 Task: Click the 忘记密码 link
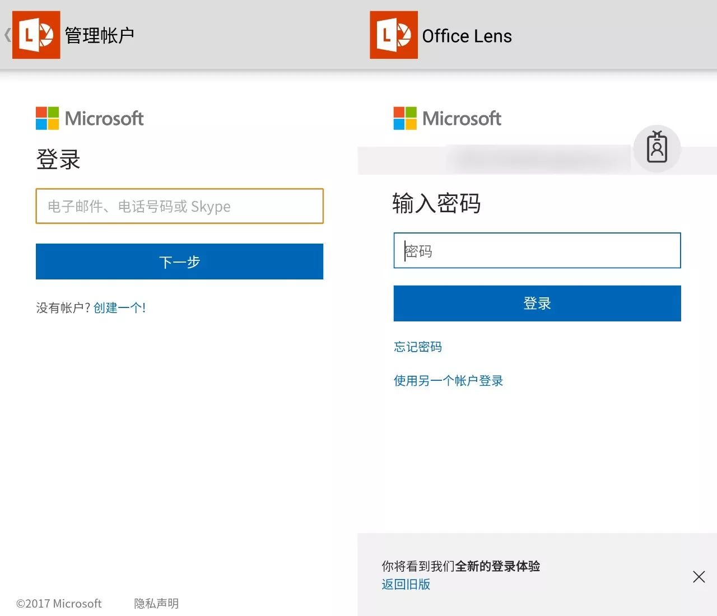coord(418,347)
